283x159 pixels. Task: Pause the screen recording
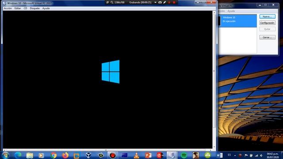[169, 2]
